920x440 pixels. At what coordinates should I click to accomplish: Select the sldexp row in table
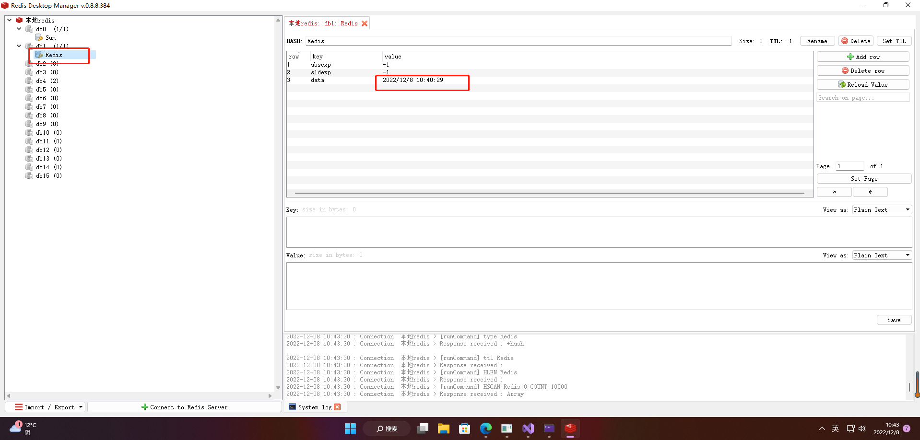[x=550, y=72]
